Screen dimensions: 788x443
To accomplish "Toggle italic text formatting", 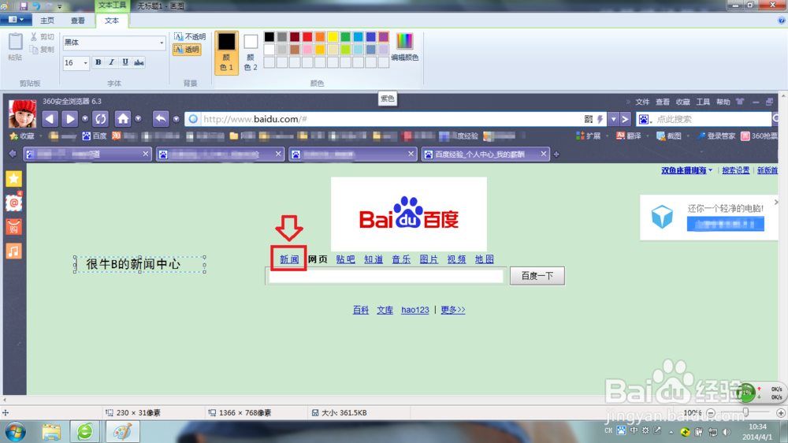I will coord(112,62).
